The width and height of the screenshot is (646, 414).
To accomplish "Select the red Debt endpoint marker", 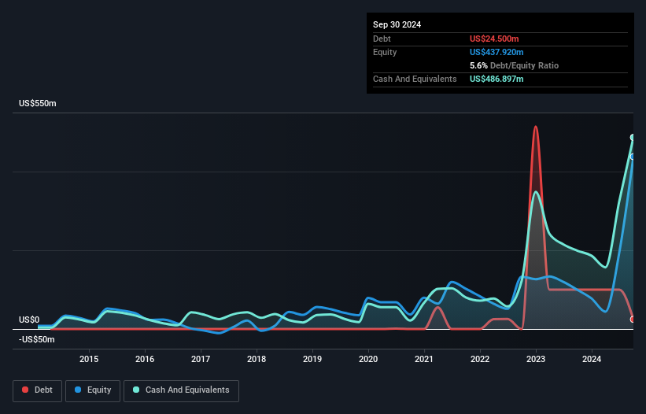I will (x=633, y=320).
